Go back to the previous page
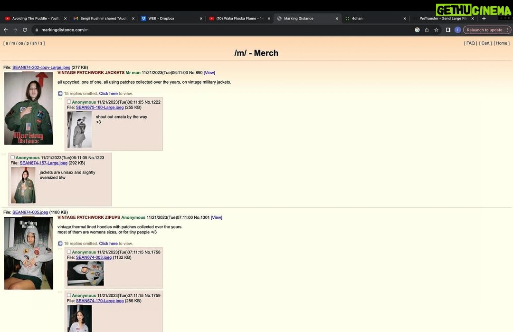Screen dimensions: 513x332 [x=6, y=30]
